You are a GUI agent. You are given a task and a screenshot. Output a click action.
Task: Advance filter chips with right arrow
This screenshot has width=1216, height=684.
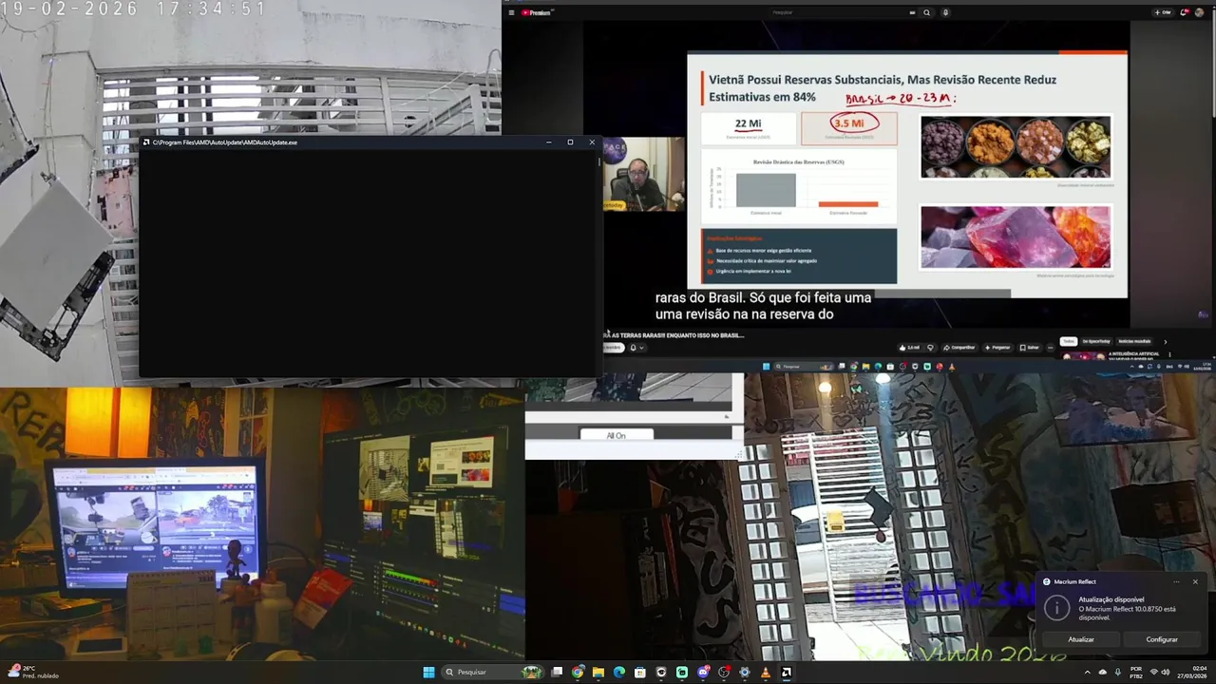[1166, 341]
